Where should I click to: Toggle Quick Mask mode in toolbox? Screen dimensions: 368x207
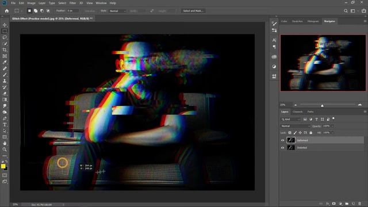(x=5, y=175)
